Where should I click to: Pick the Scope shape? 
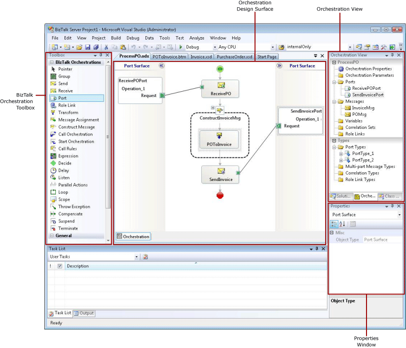77,199
